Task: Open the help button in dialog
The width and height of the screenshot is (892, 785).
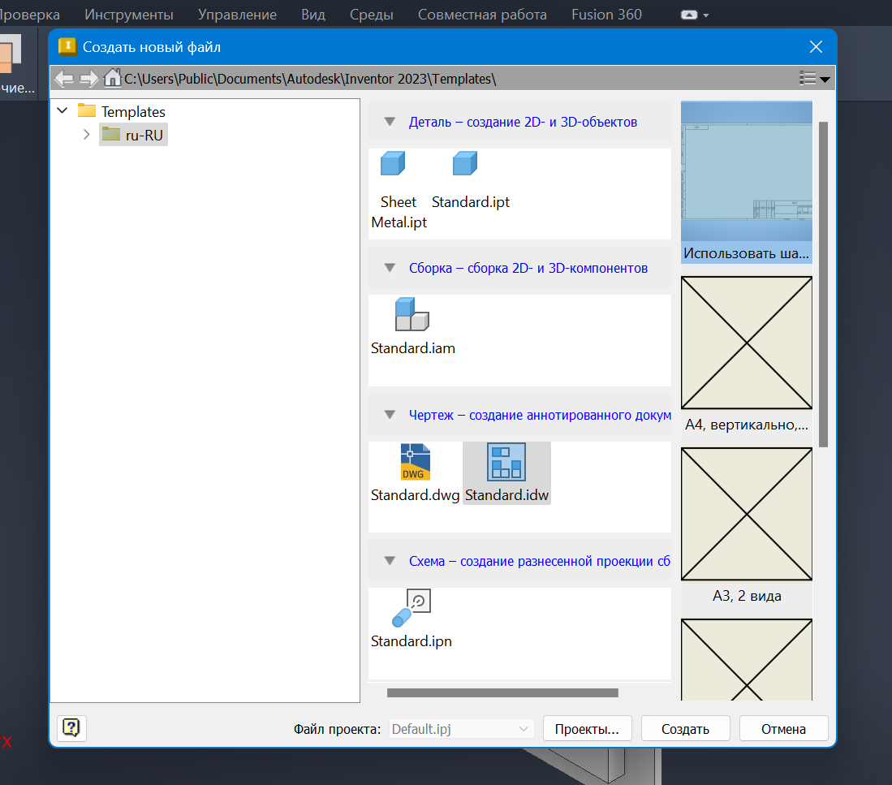Action: coord(71,728)
